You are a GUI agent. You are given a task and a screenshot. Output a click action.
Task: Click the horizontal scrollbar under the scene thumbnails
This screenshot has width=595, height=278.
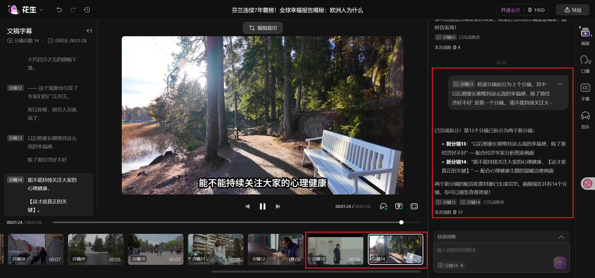pos(316,272)
